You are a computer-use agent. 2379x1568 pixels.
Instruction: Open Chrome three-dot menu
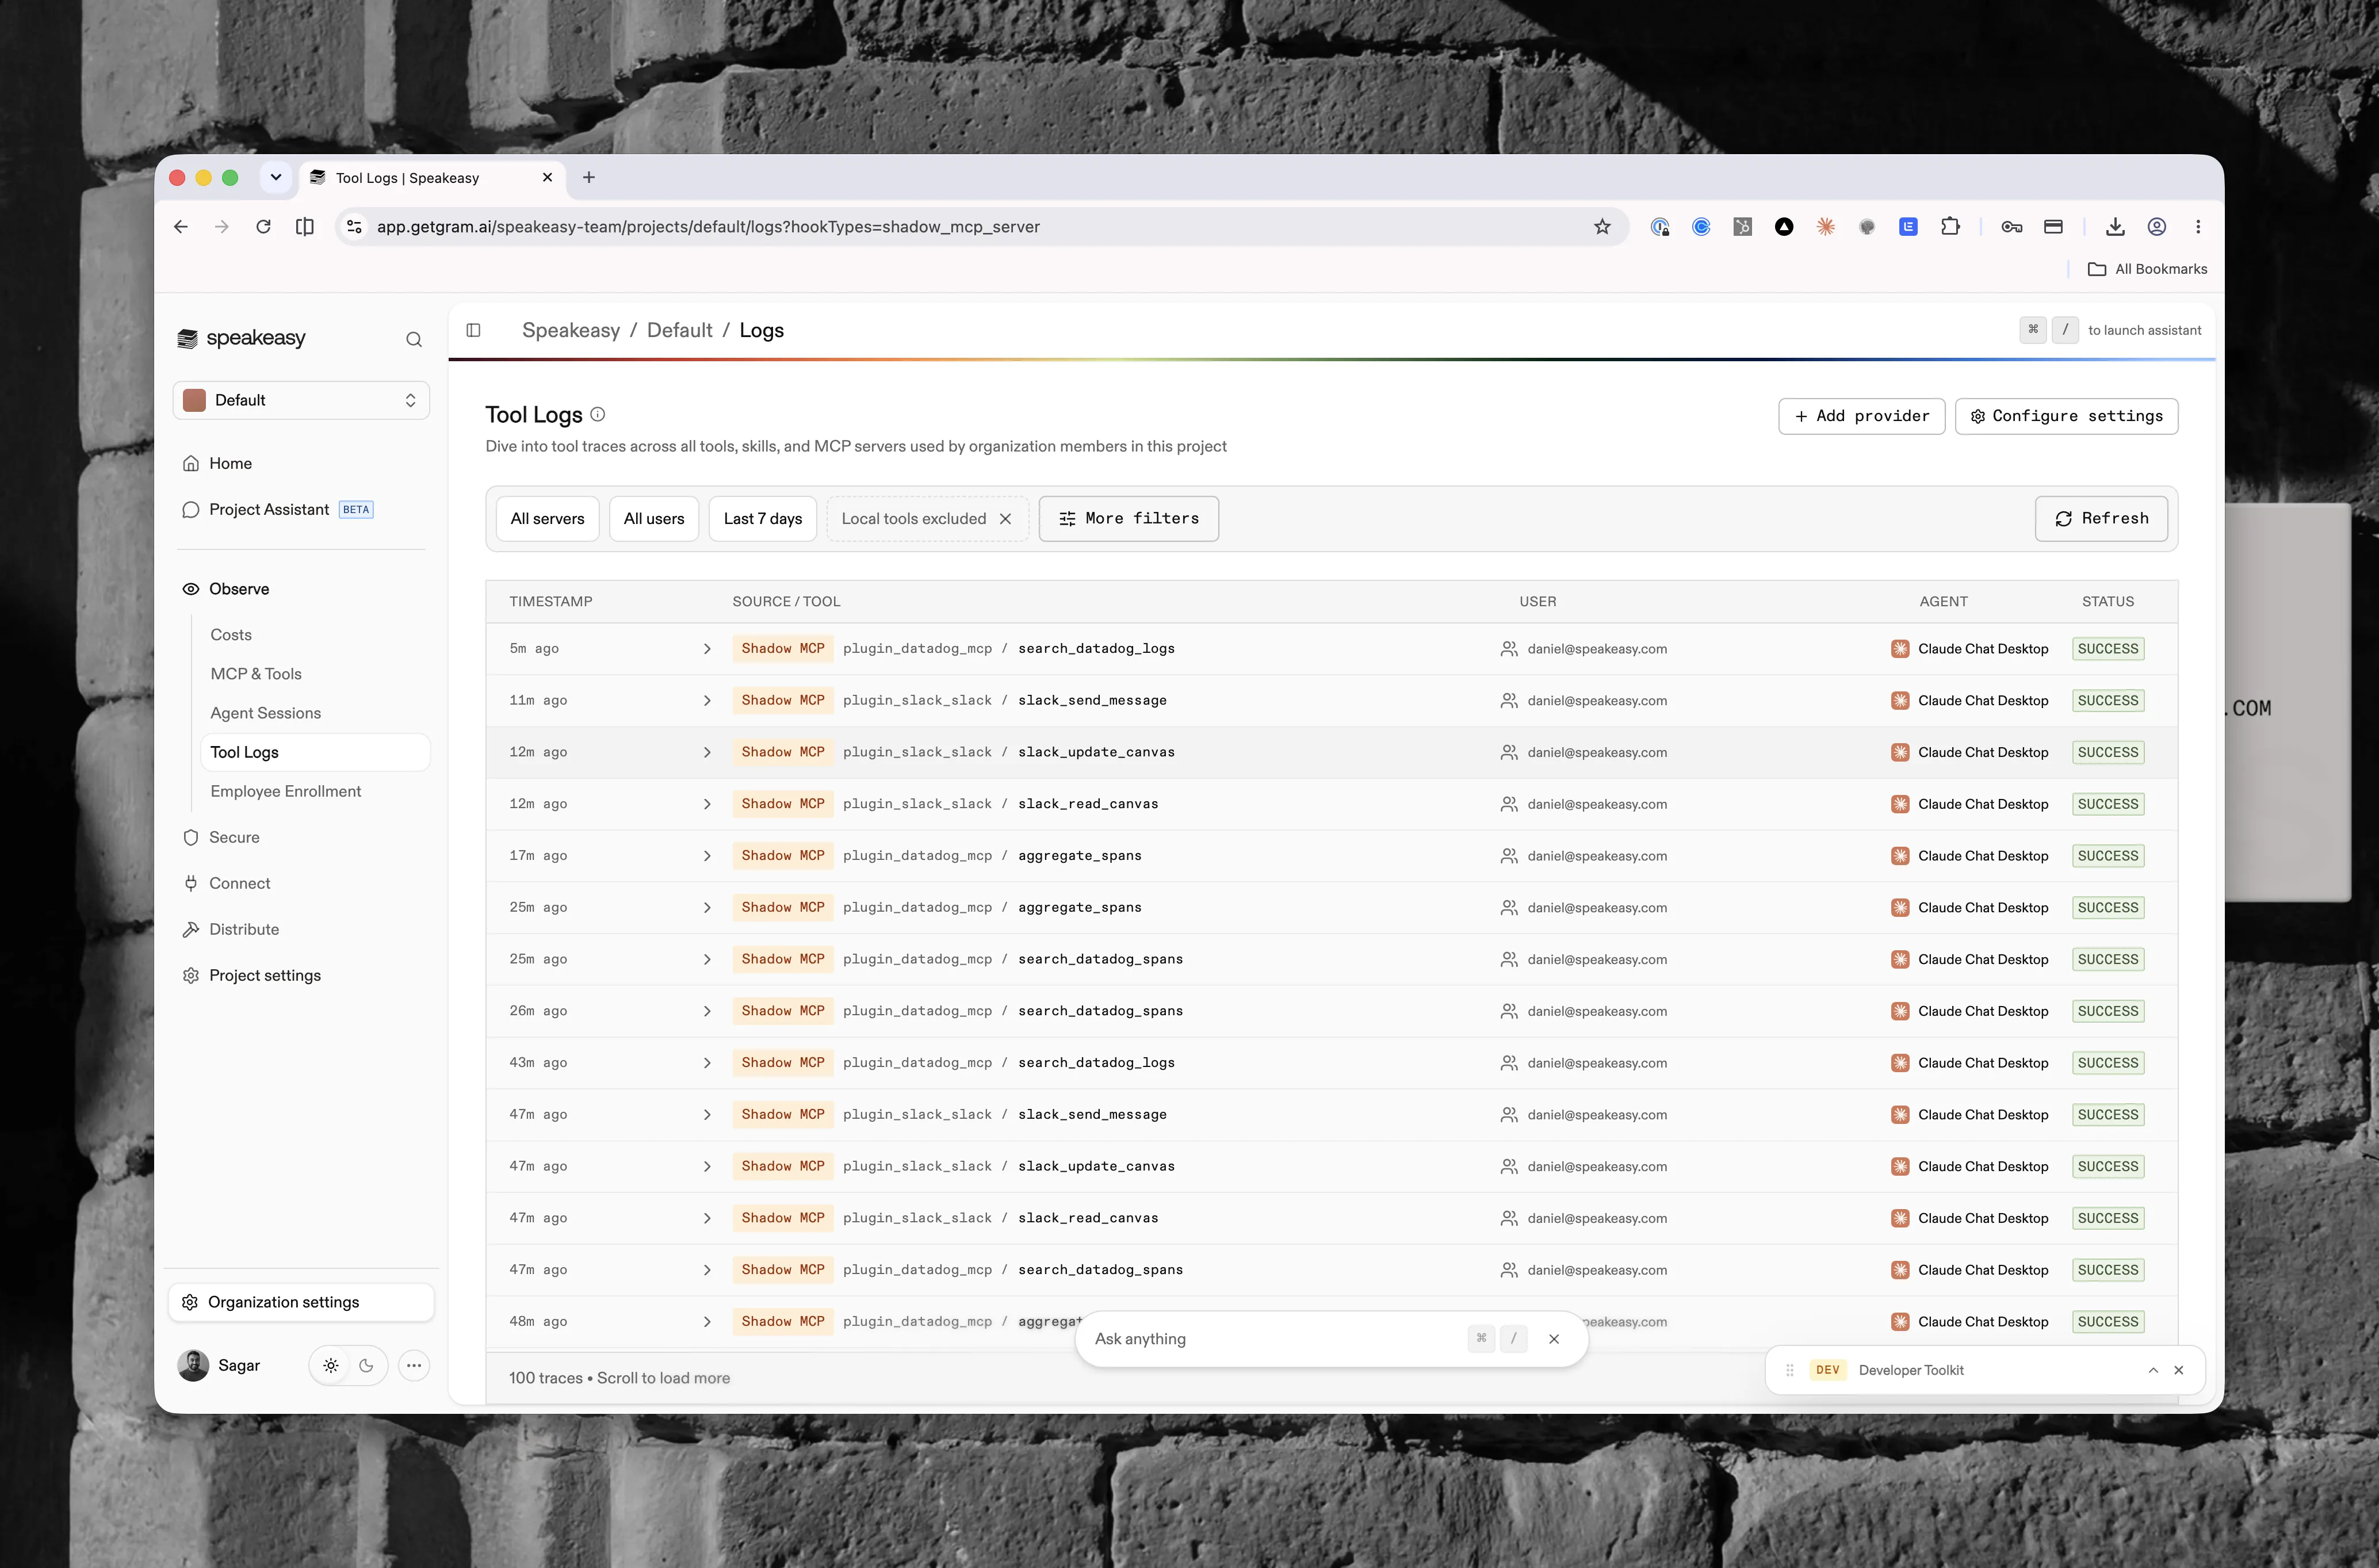pos(2197,227)
